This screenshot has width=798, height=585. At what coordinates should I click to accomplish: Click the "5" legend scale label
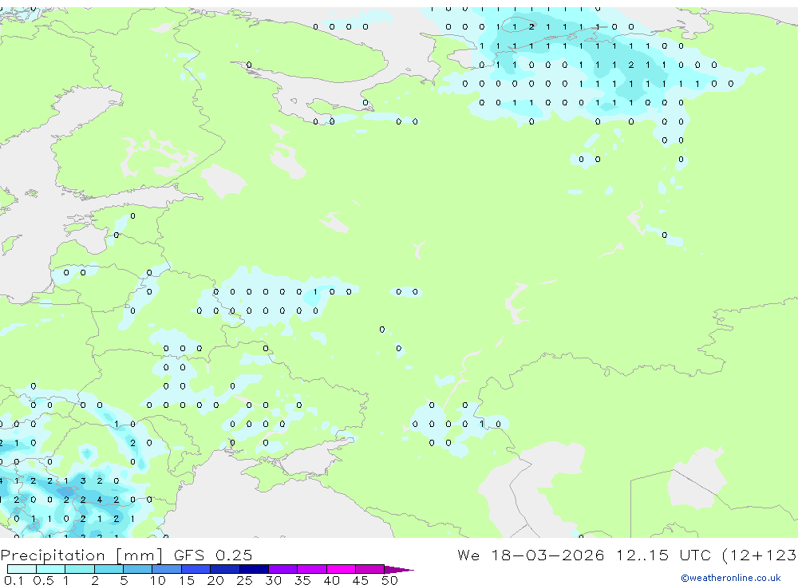point(124,580)
